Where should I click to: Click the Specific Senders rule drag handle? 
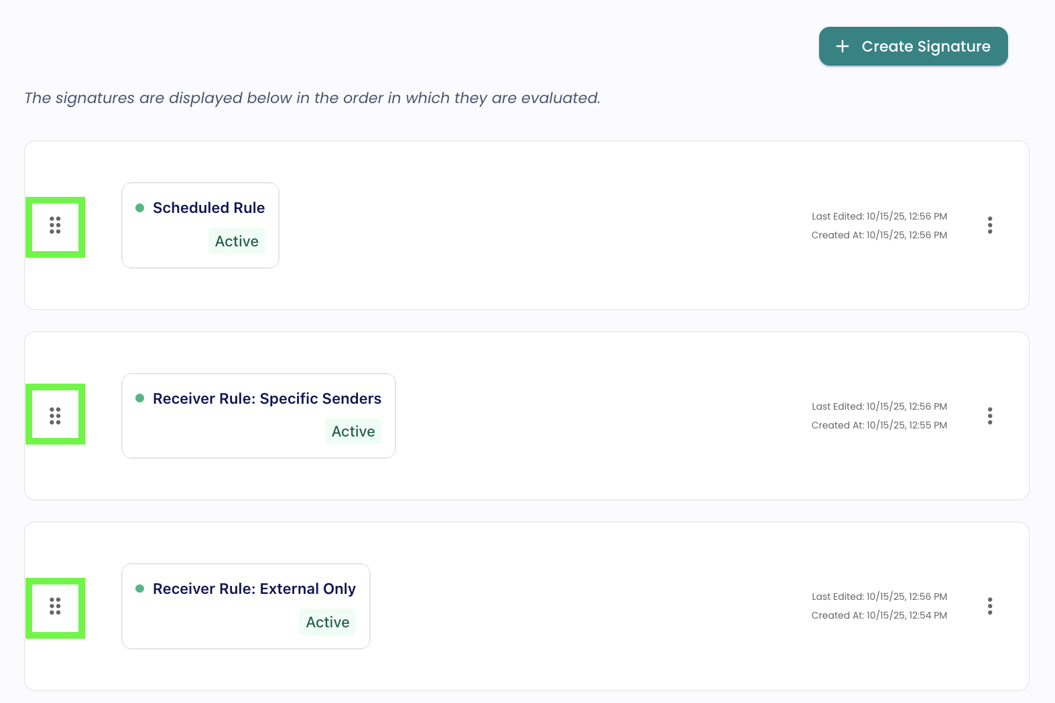pos(55,416)
